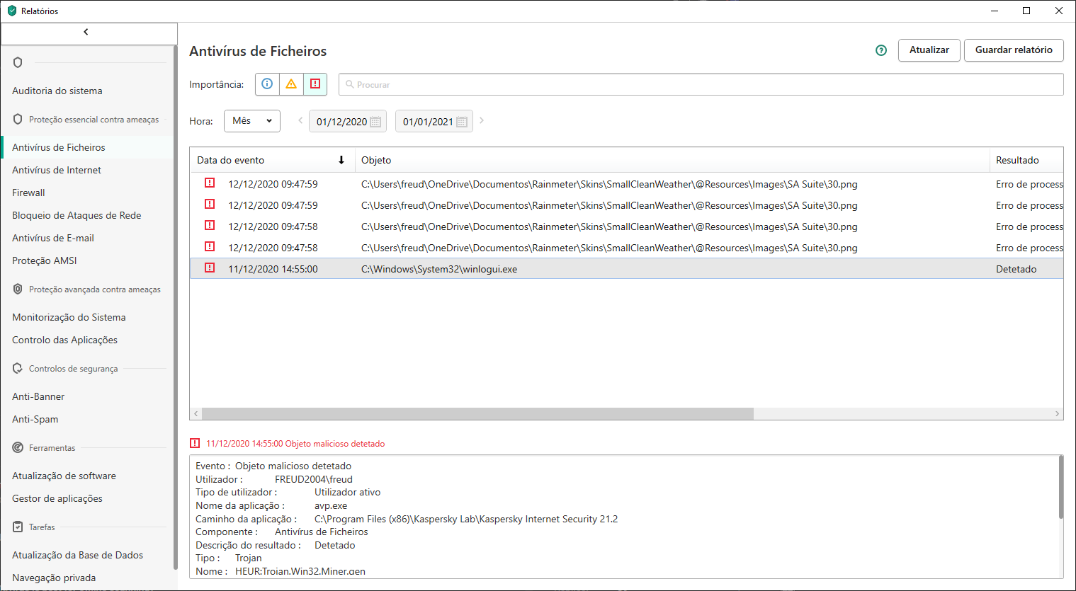Click the Kaspersky Internet Security 21.2 application path

pyautogui.click(x=466, y=519)
